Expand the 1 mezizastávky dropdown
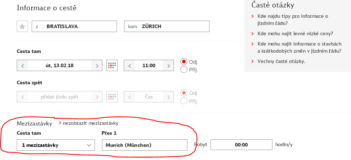351x160 pixels. (56, 145)
